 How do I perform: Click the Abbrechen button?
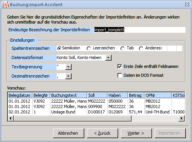68,133
